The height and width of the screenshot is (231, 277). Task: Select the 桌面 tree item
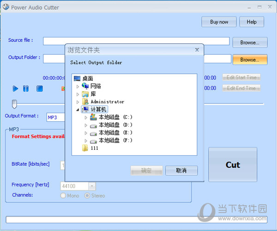88,78
